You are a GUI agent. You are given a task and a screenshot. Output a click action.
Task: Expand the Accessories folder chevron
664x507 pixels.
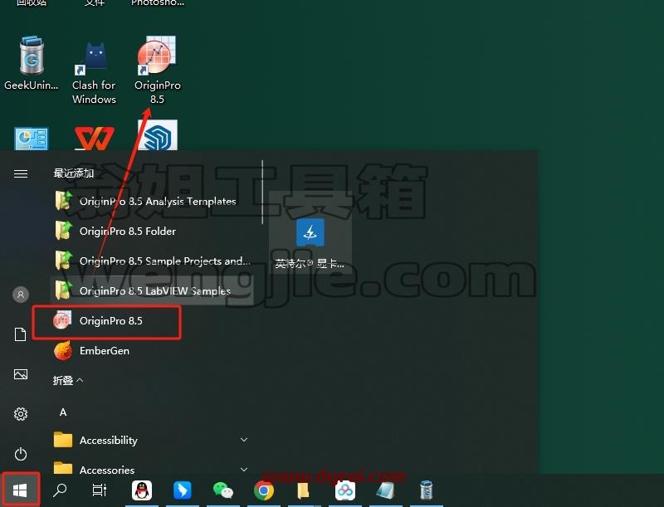pyautogui.click(x=244, y=470)
